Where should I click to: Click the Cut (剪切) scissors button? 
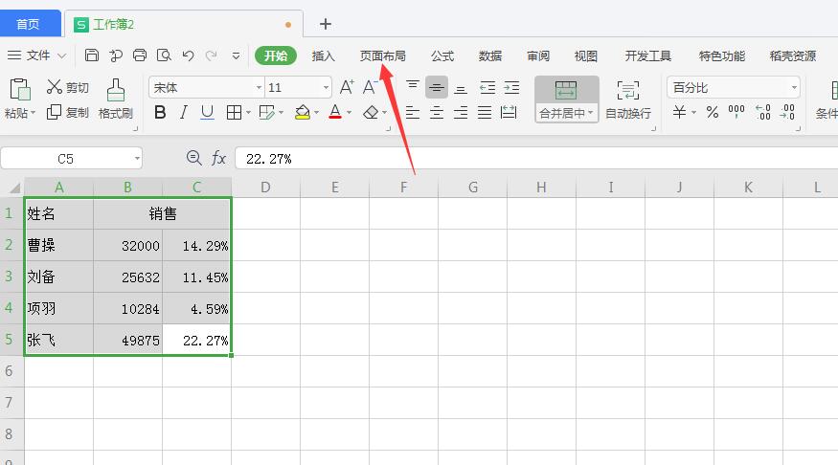click(67, 87)
